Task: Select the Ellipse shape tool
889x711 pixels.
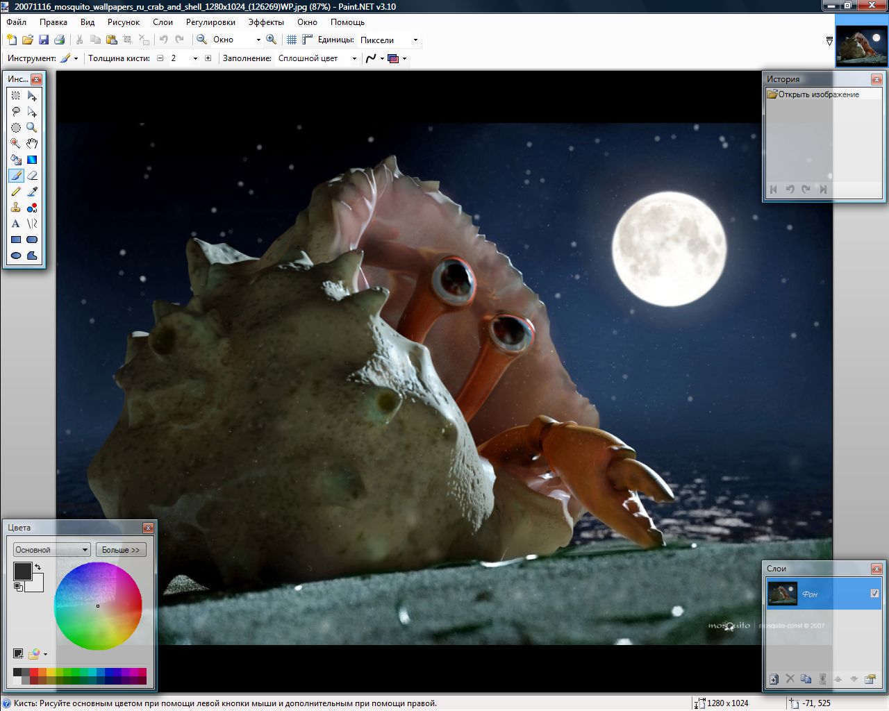Action: point(16,256)
